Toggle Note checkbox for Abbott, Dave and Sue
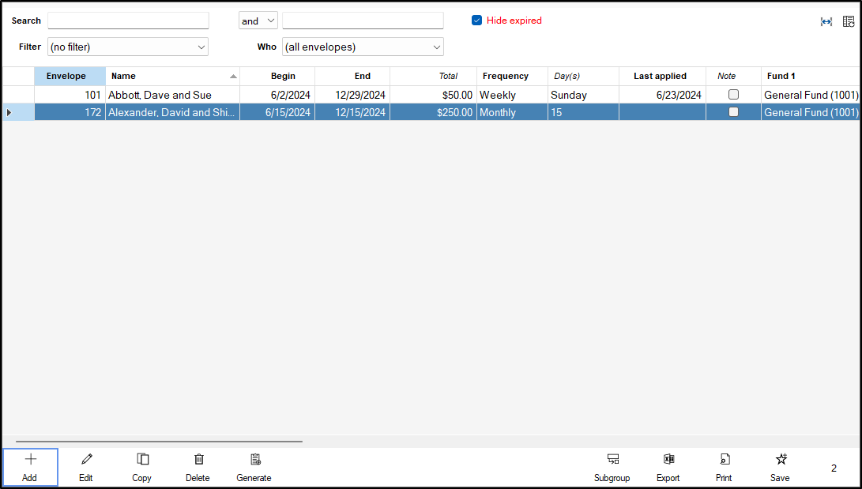The image size is (862, 489). 733,95
